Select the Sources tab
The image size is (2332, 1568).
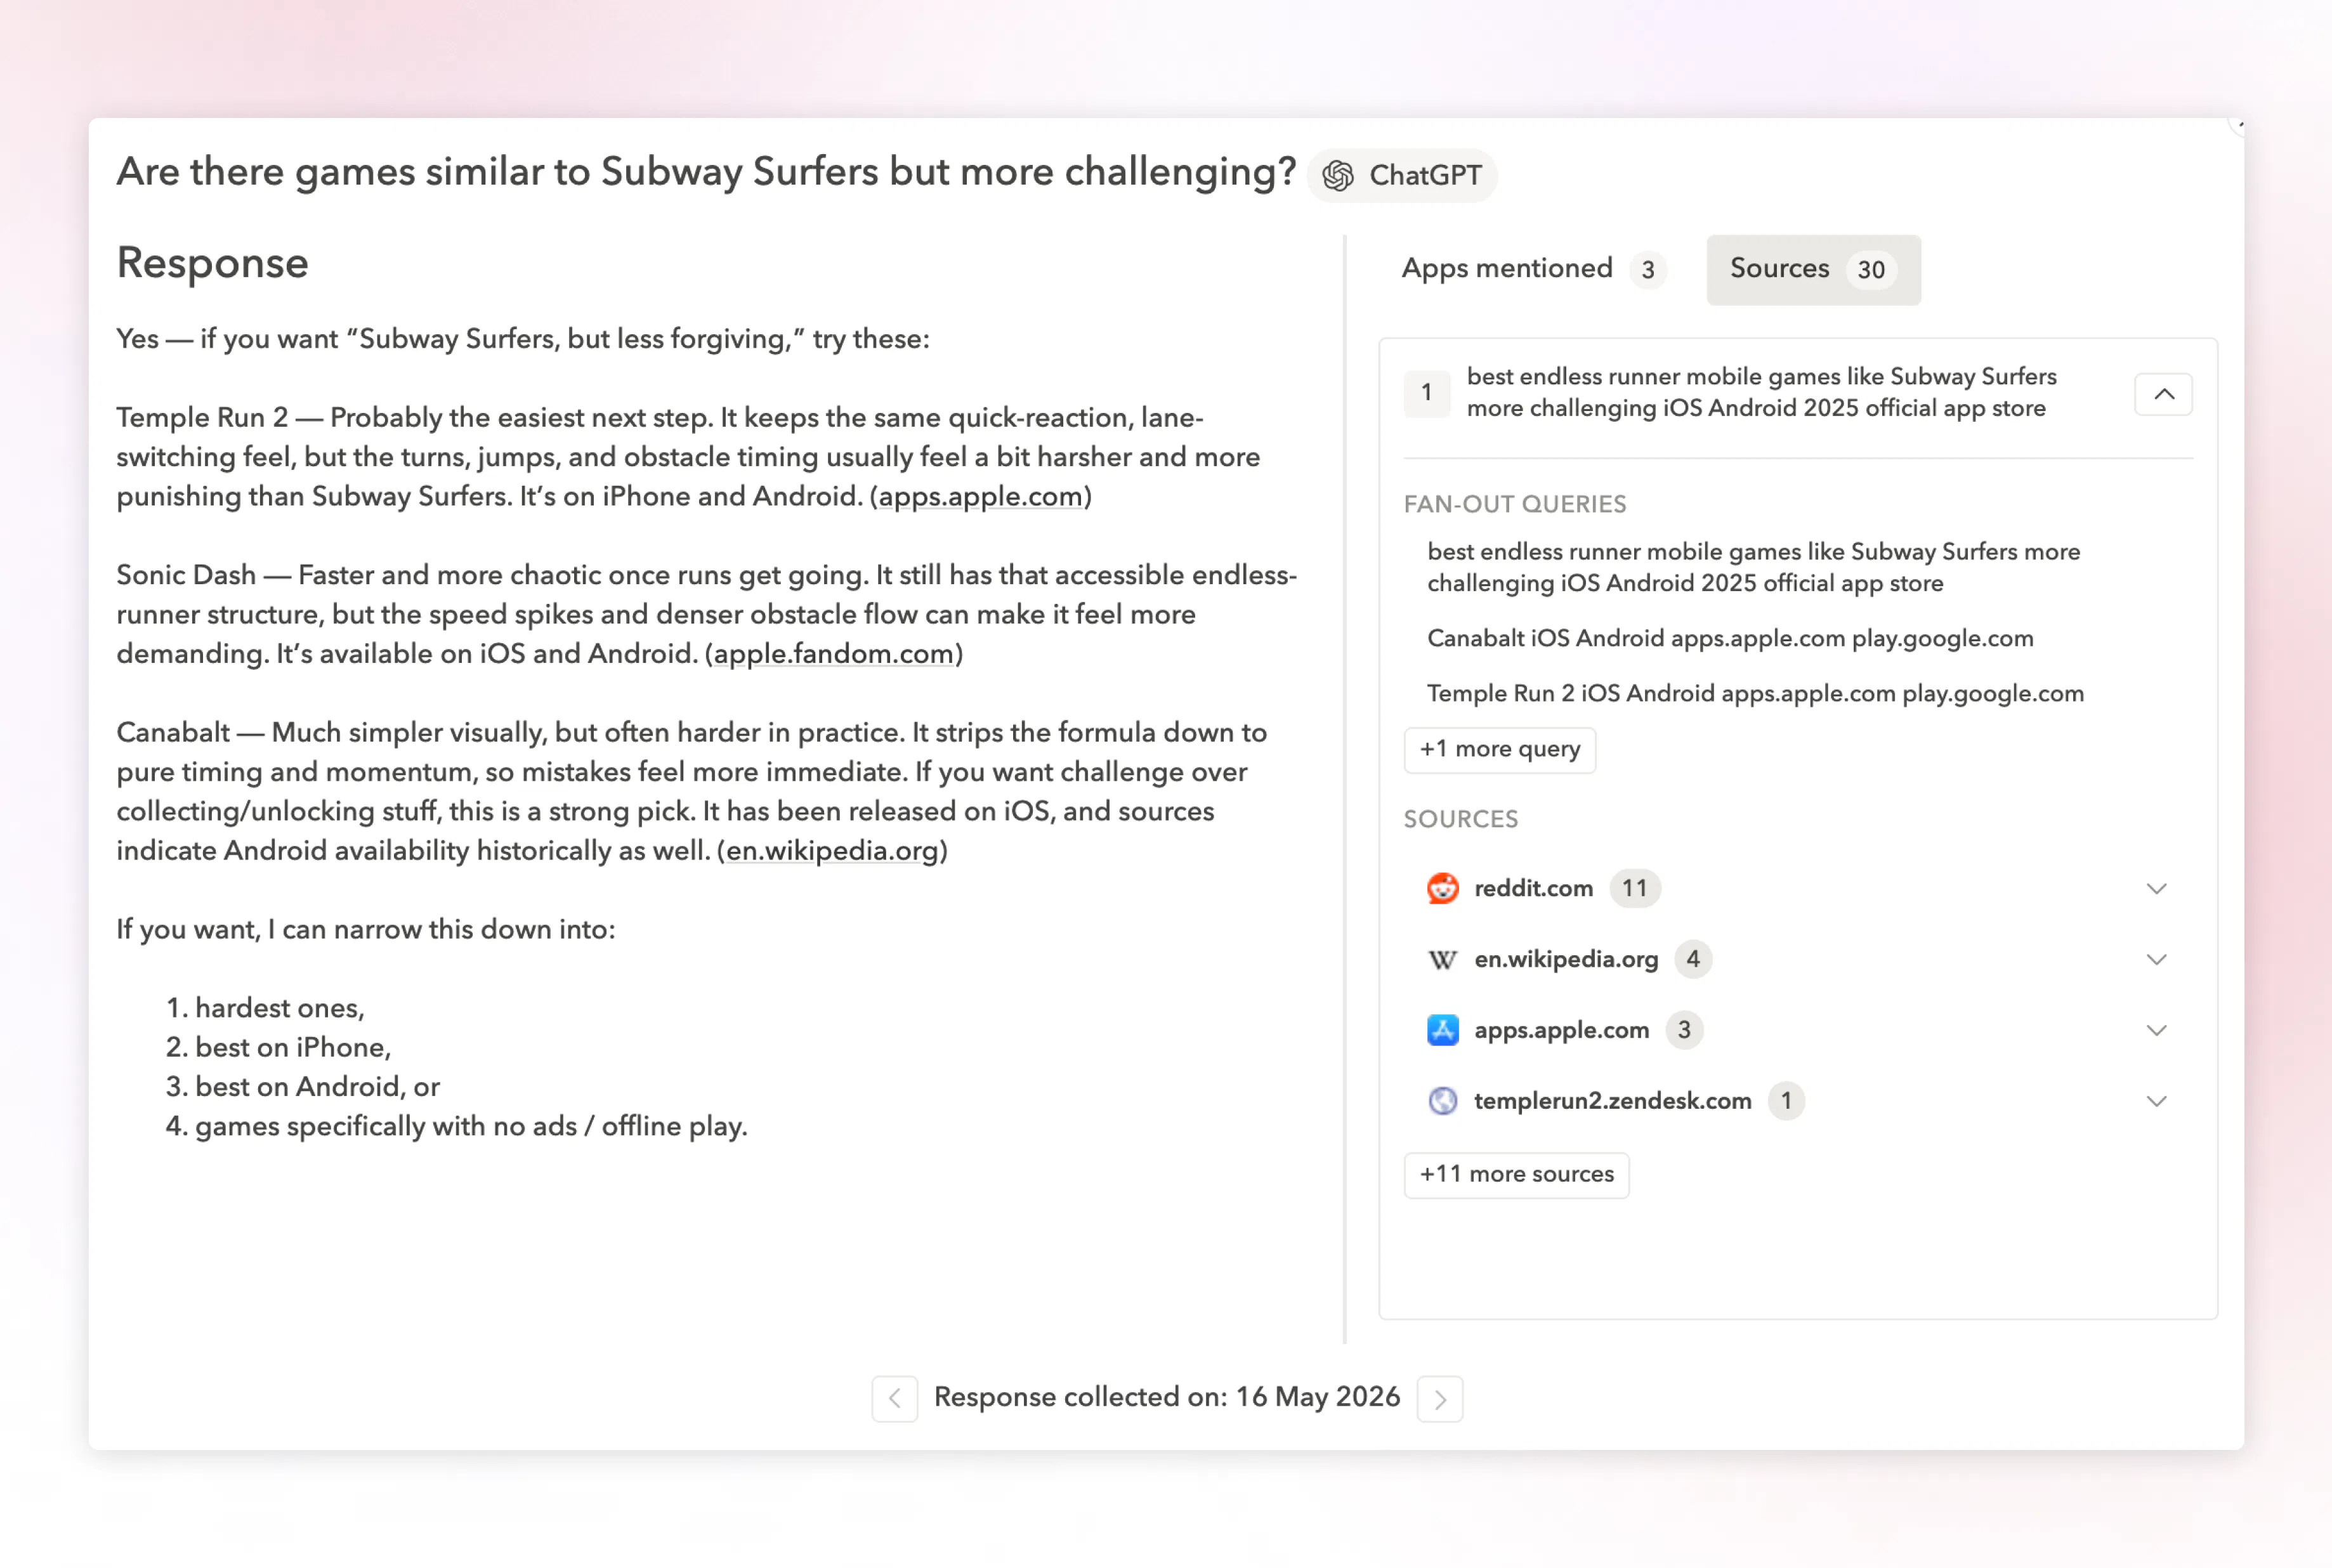1813,269
